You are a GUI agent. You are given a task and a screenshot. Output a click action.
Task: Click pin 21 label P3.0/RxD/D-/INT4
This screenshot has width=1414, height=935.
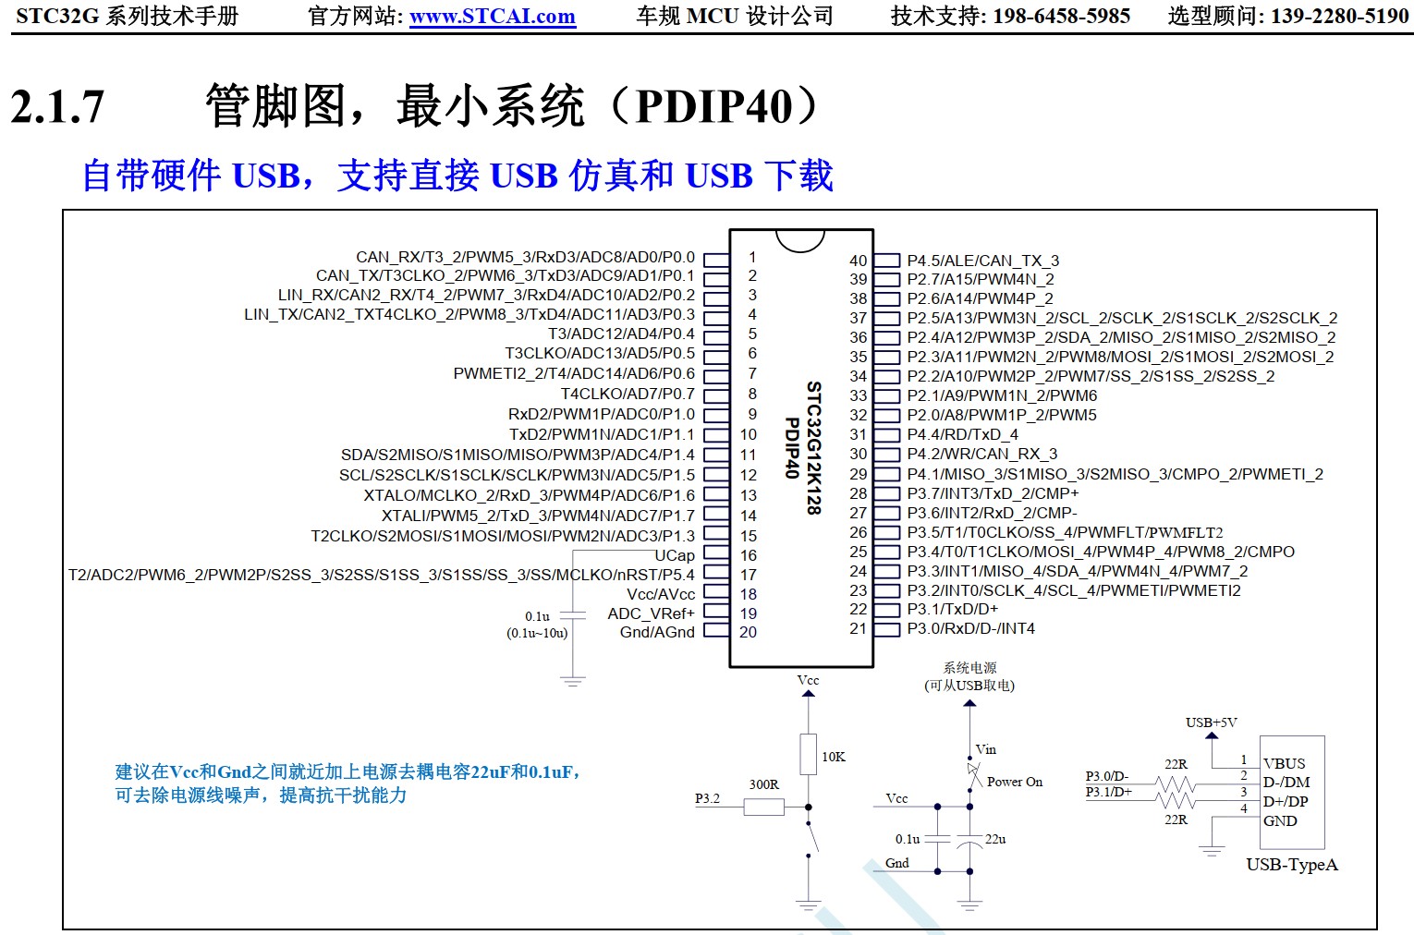pyautogui.click(x=971, y=628)
